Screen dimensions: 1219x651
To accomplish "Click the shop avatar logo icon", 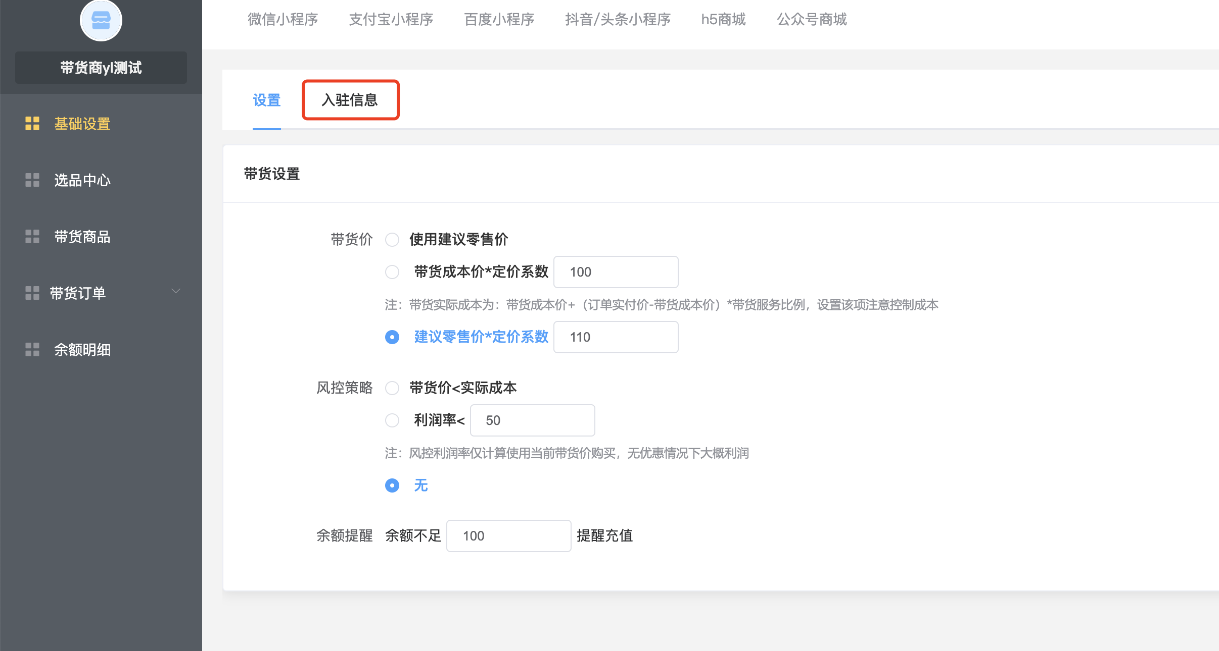I will pyautogui.click(x=101, y=20).
